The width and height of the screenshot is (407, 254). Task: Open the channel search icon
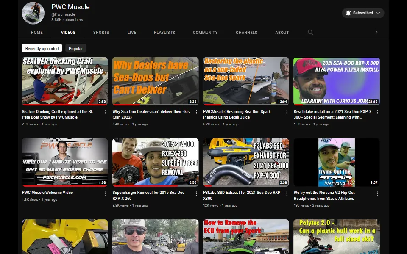310,32
